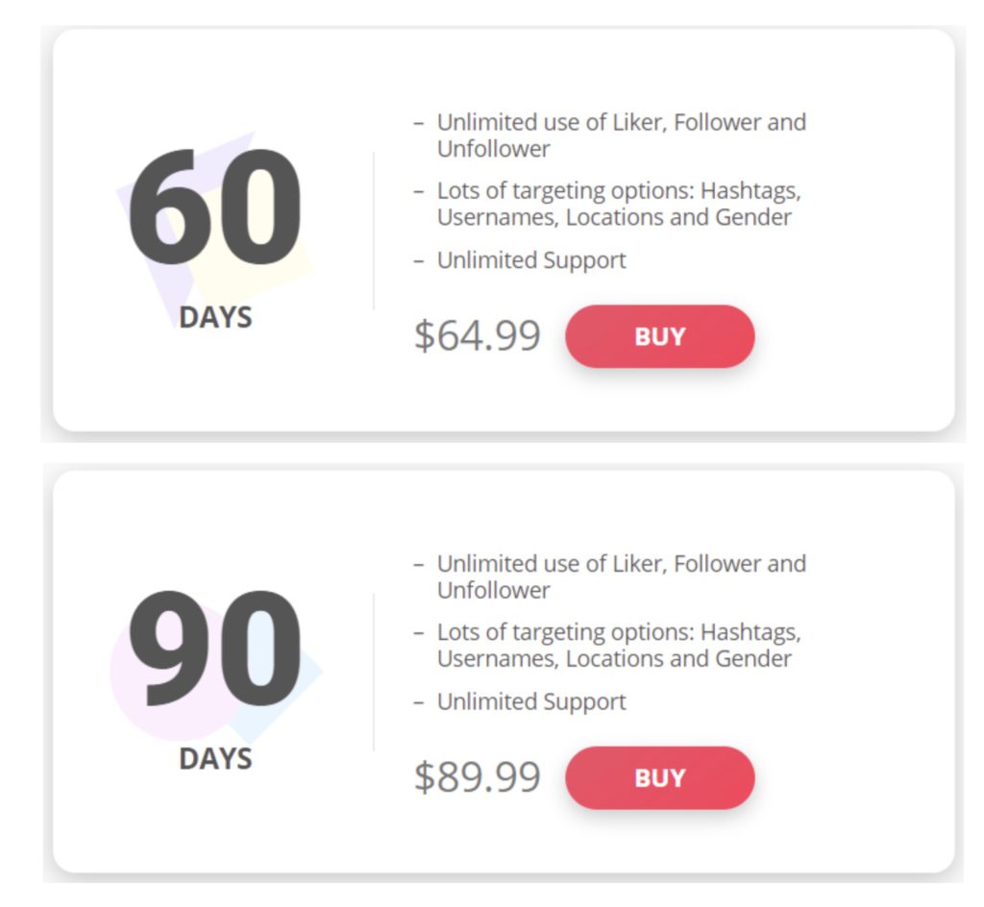The width and height of the screenshot is (984, 907).
Task: Select Unlimited Support in 60 days card
Action: (x=530, y=260)
